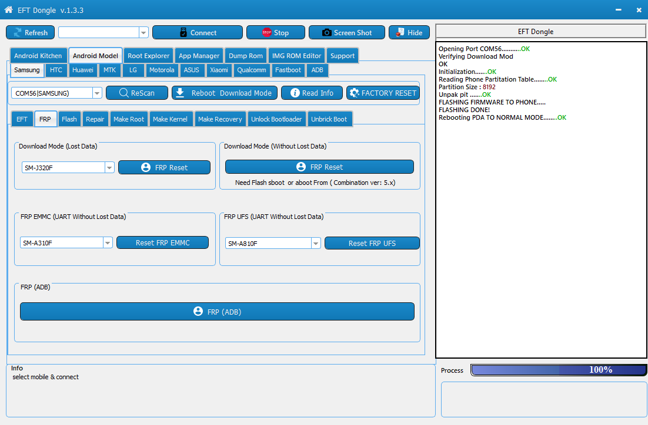Select the MTK tab

tap(109, 70)
